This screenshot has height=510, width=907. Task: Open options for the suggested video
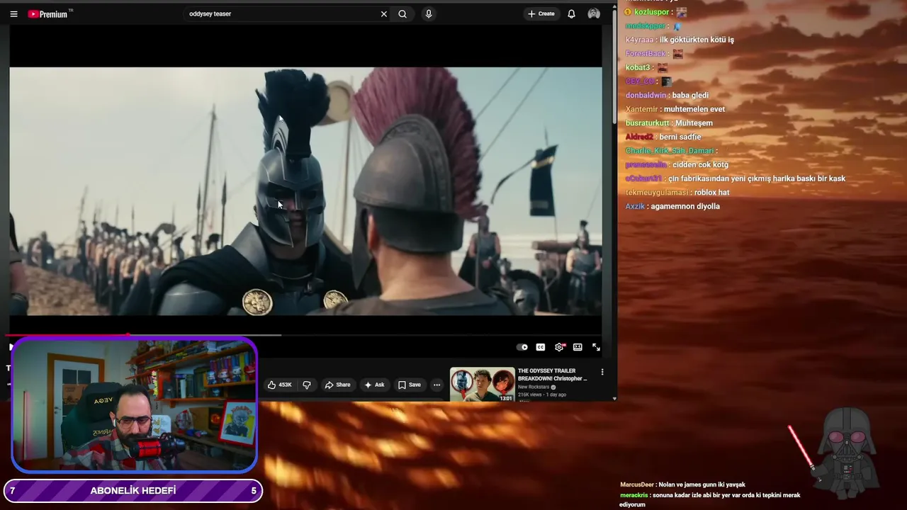point(602,372)
